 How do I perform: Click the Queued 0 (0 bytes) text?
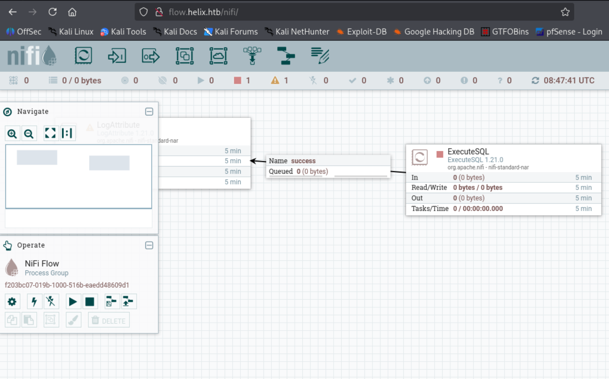[x=298, y=171]
